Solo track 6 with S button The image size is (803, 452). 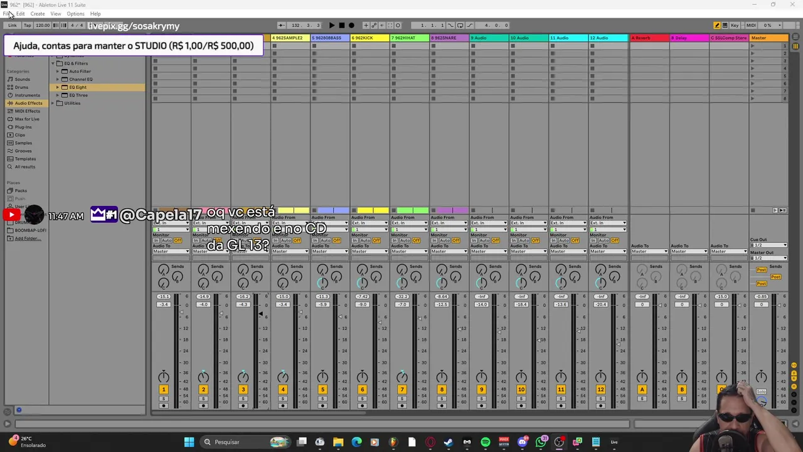(362, 399)
